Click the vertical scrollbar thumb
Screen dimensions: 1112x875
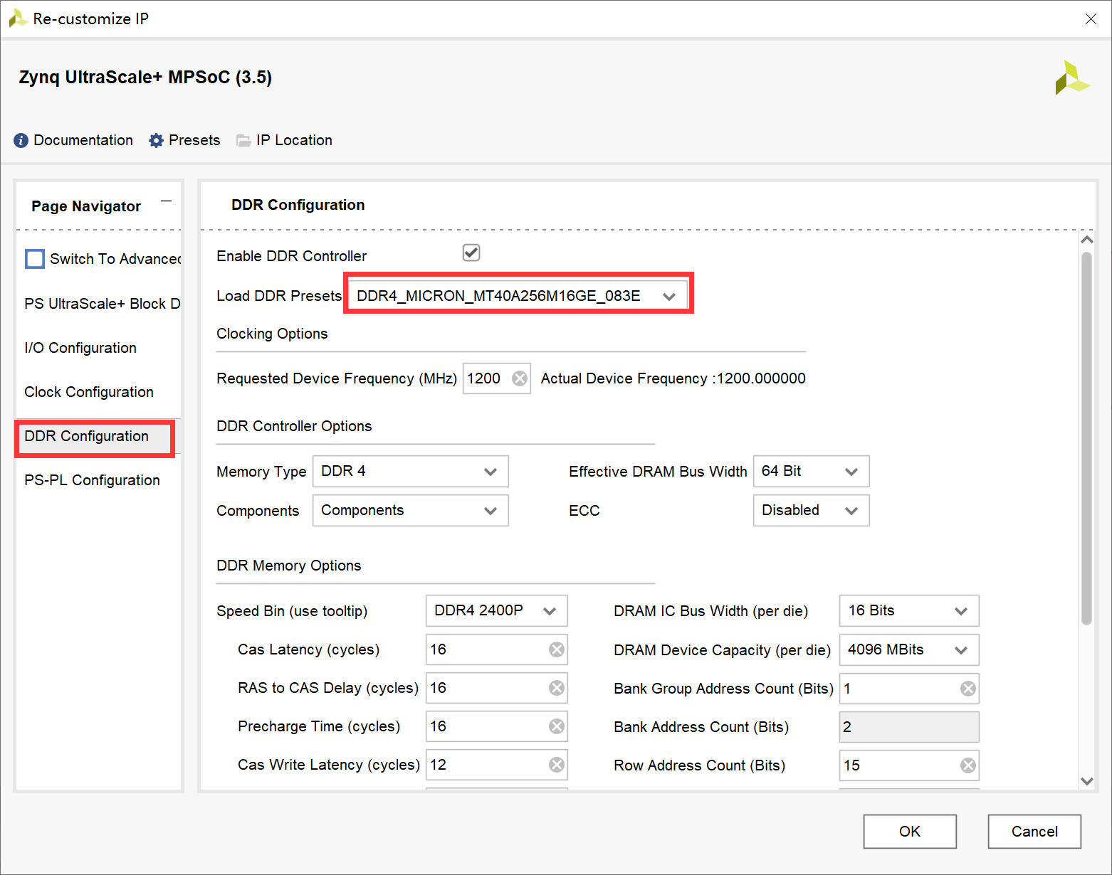click(1086, 438)
